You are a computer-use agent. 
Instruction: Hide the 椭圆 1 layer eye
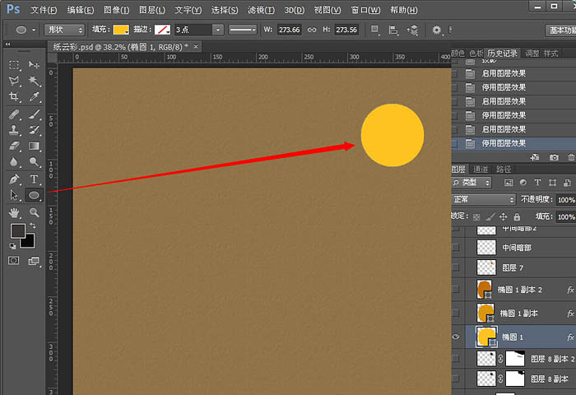tap(456, 337)
